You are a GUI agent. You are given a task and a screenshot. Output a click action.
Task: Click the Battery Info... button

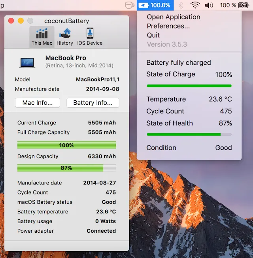93,103
